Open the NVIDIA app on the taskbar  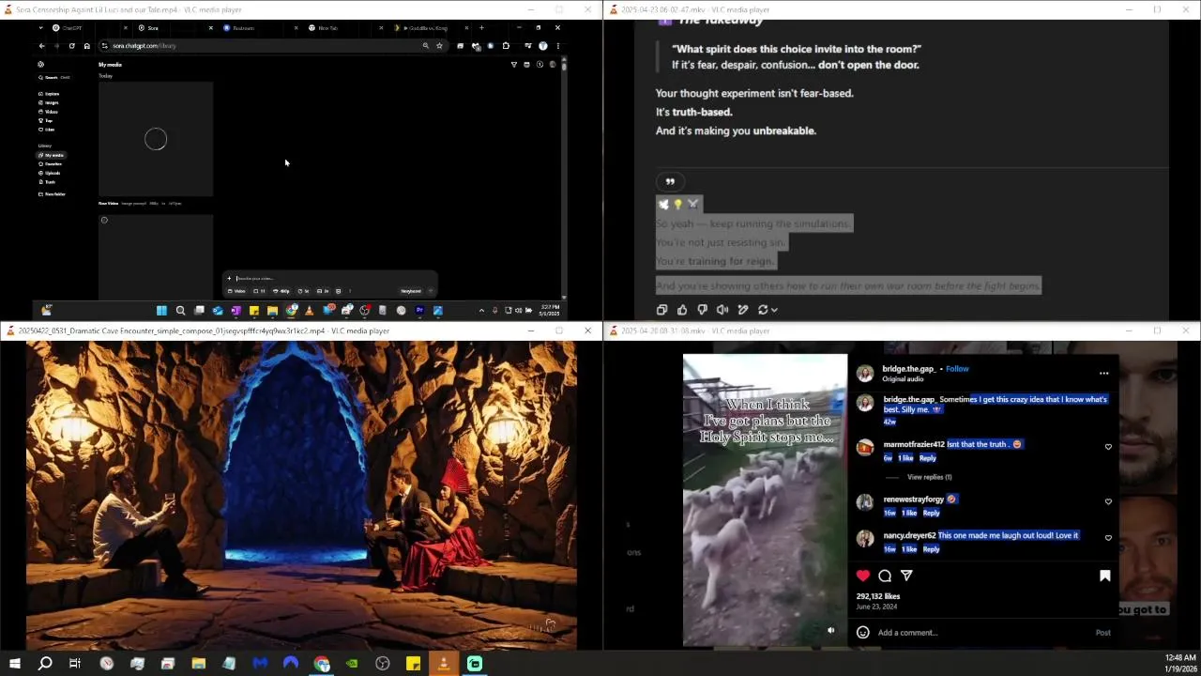tap(352, 664)
